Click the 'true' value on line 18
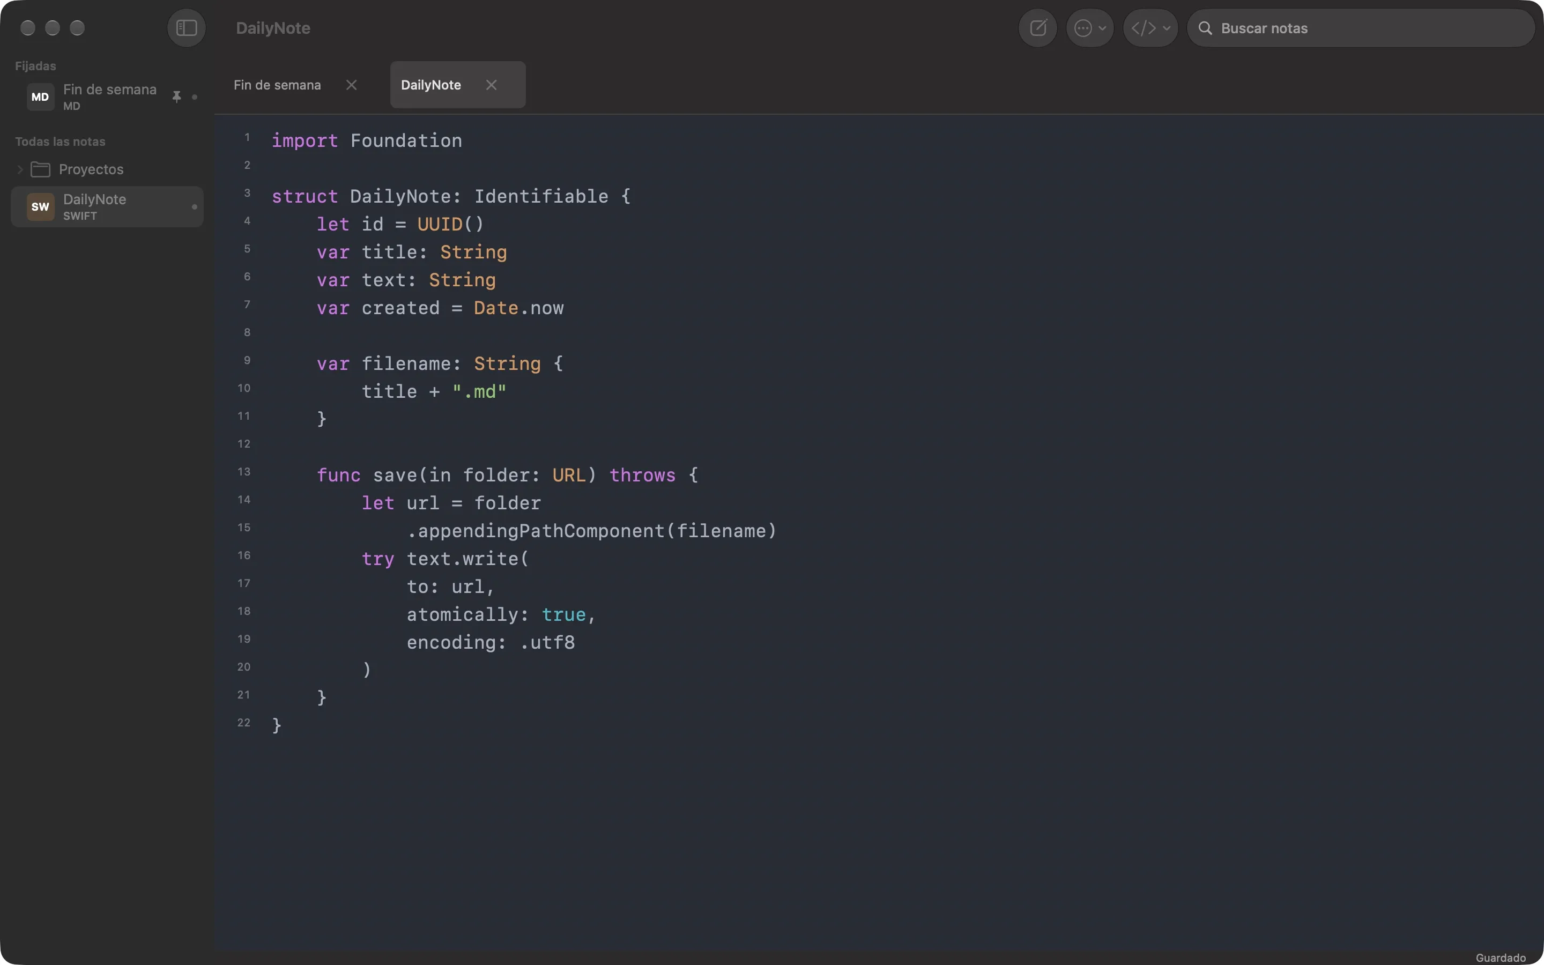 (563, 614)
